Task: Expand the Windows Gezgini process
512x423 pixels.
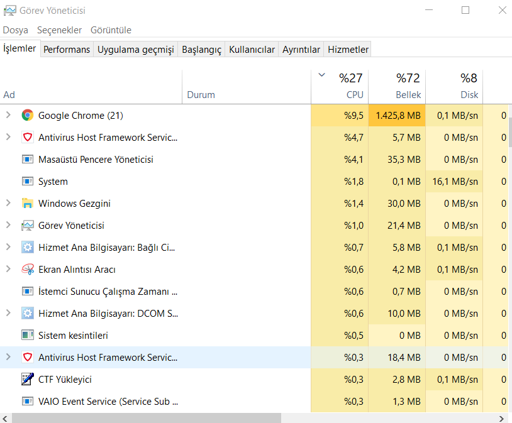Action: point(8,203)
